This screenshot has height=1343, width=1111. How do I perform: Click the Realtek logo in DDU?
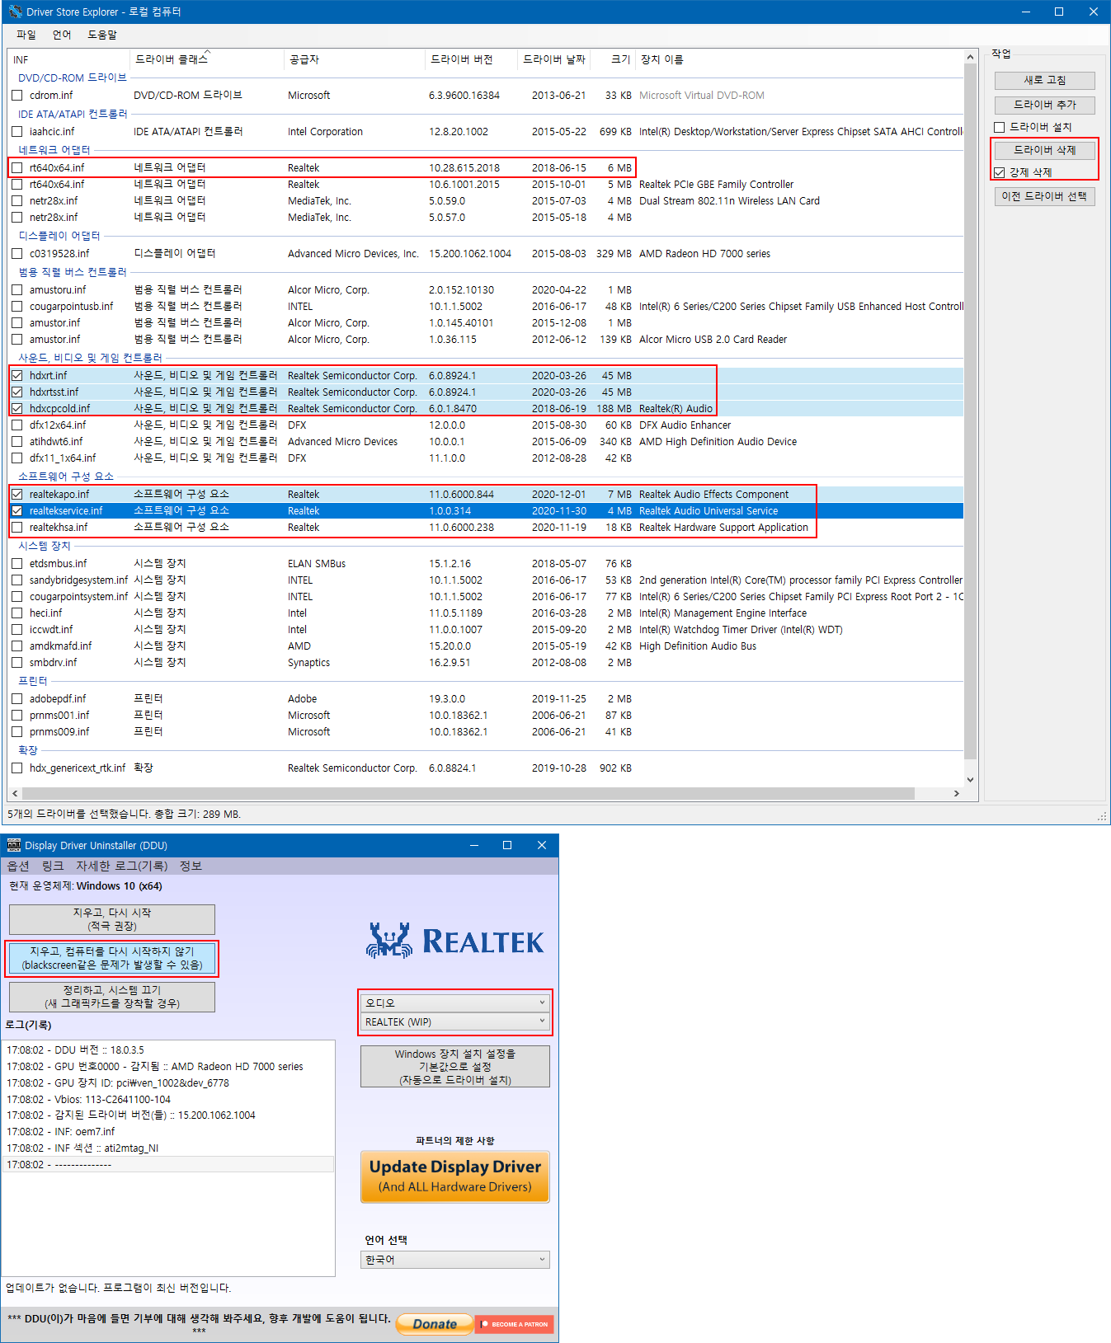point(454,941)
